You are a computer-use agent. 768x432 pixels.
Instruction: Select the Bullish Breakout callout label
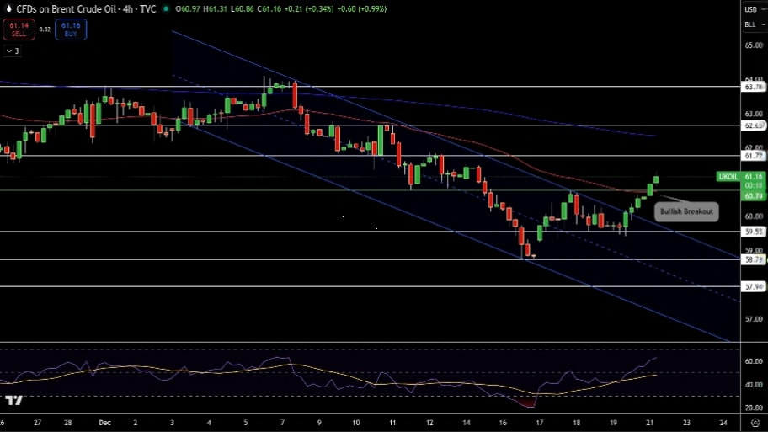[x=686, y=211]
